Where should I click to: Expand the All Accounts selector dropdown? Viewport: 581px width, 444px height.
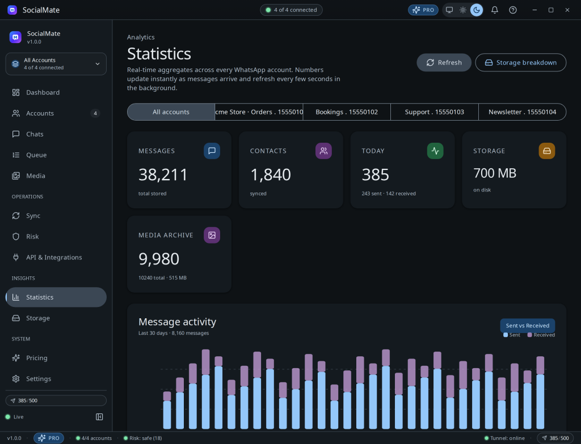tap(56, 63)
